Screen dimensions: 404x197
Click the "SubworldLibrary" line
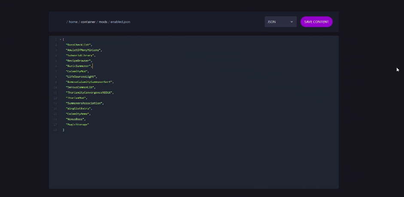coord(80,55)
